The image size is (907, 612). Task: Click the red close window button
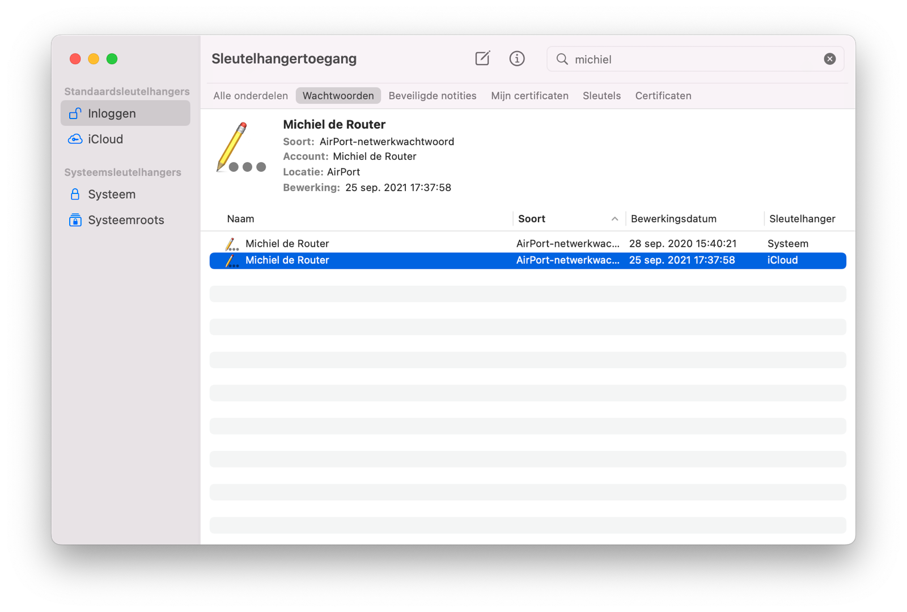tap(75, 59)
